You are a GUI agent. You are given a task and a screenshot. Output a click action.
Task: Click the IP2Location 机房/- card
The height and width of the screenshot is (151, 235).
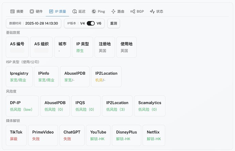pos(106,77)
